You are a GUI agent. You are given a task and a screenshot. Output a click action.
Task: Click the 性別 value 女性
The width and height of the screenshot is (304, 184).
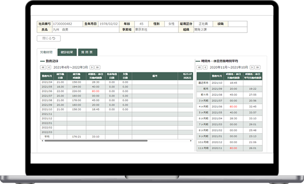click(172, 24)
